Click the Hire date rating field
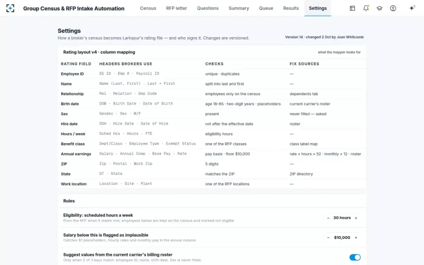 pos(69,124)
